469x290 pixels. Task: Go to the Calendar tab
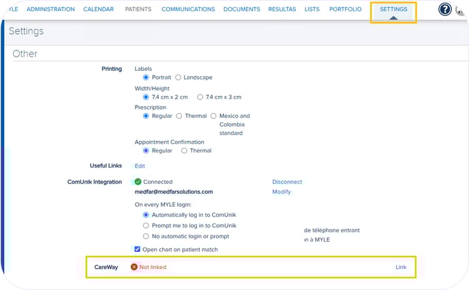[x=98, y=10]
